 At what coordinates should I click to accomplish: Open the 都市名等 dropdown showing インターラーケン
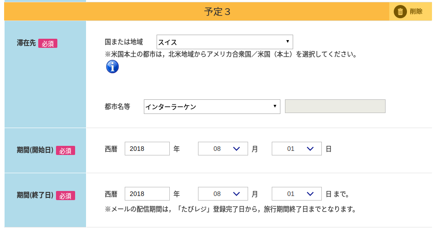[x=212, y=107]
